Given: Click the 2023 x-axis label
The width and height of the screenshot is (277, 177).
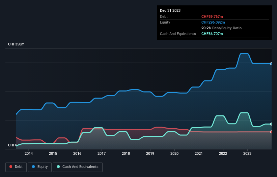Looking at the screenshot, I should 247,153.
